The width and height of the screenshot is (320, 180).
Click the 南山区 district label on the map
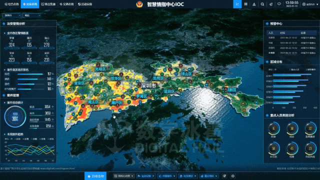tap(93, 101)
